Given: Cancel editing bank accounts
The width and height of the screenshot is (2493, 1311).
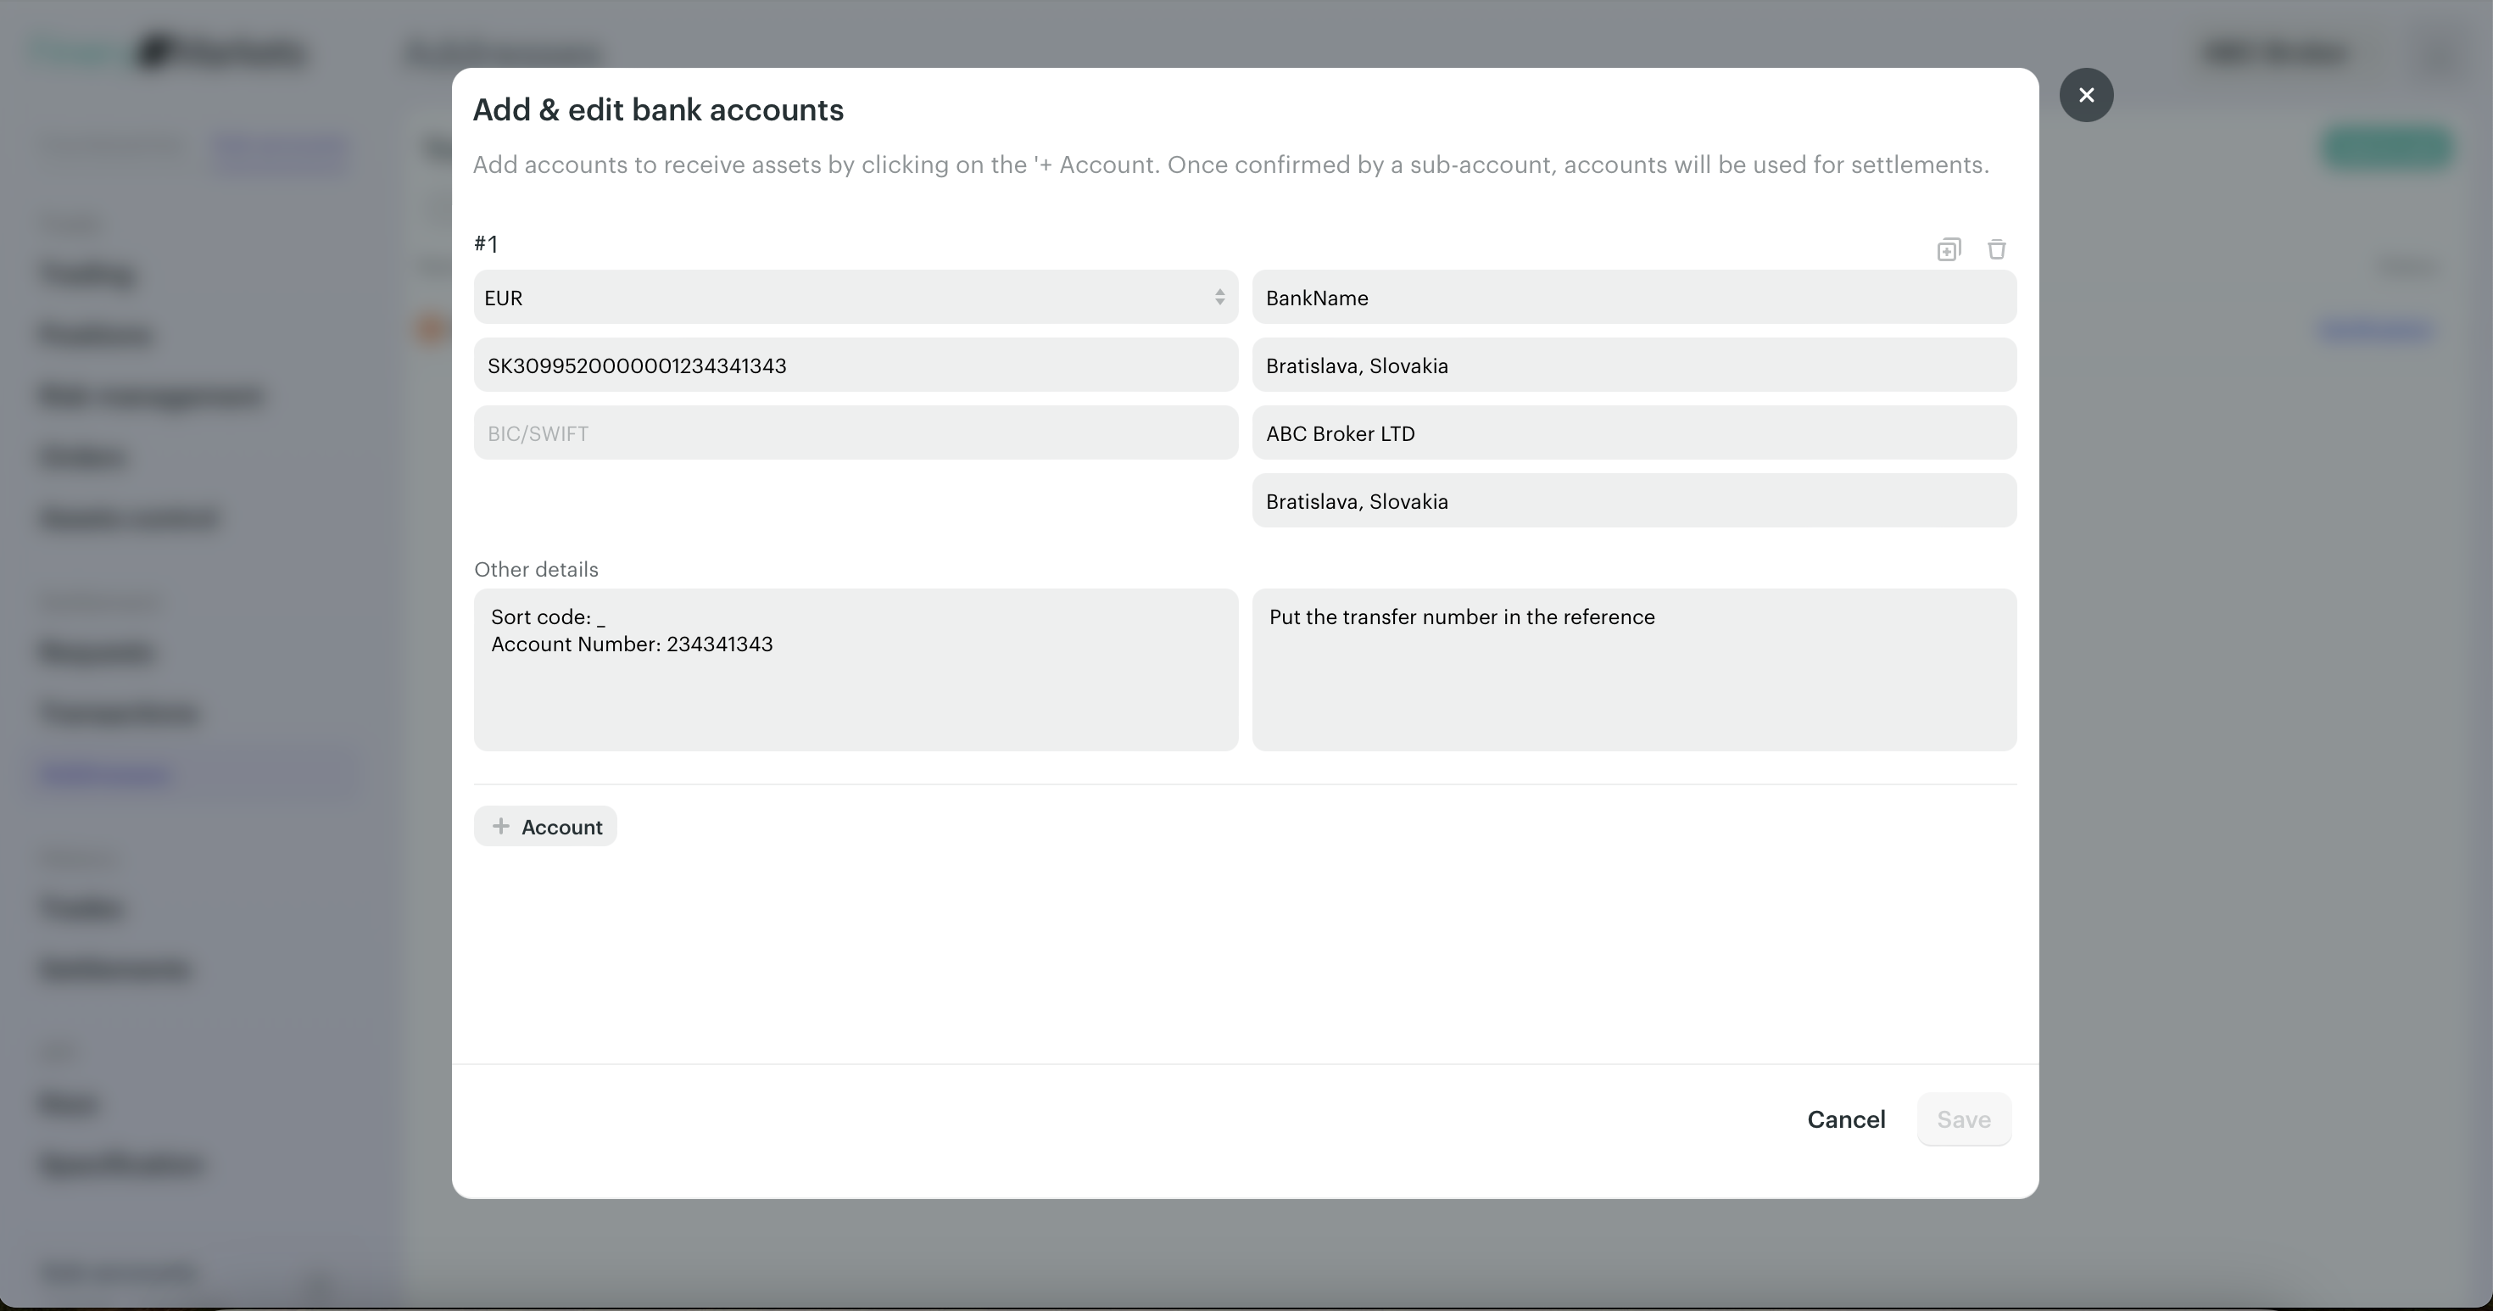Looking at the screenshot, I should (x=1847, y=1119).
